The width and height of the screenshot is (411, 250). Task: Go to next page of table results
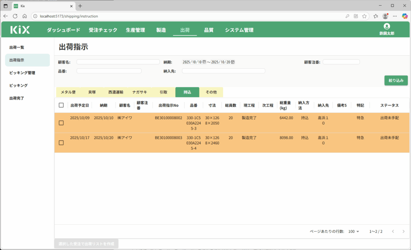tap(403, 232)
